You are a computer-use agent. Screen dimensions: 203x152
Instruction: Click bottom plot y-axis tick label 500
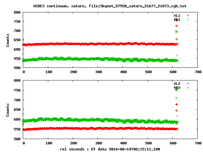pos(17,139)
